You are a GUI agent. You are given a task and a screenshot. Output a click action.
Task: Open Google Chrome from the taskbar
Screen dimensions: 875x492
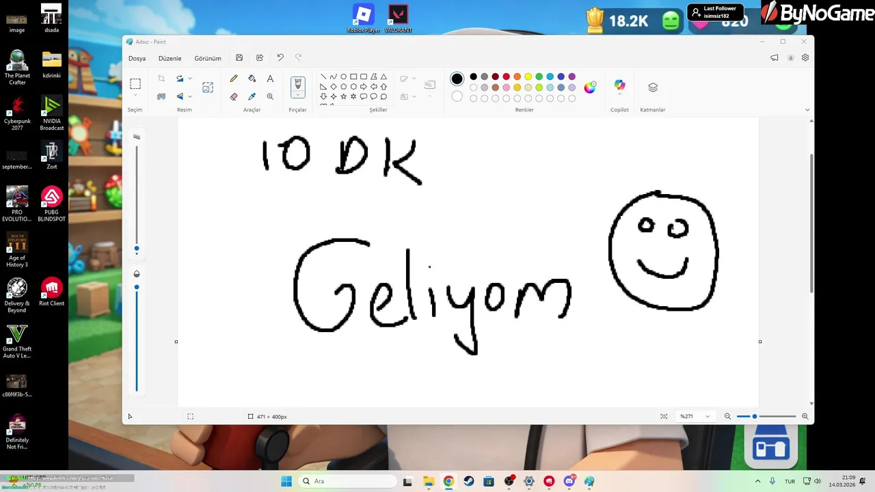[x=448, y=481]
